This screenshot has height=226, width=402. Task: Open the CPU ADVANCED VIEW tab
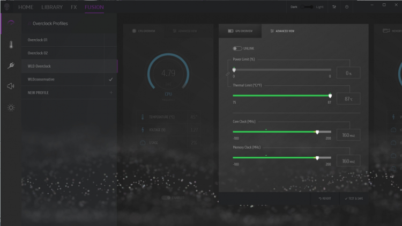(185, 31)
